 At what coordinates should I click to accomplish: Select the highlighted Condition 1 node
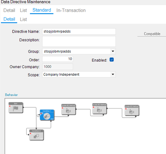(47, 115)
